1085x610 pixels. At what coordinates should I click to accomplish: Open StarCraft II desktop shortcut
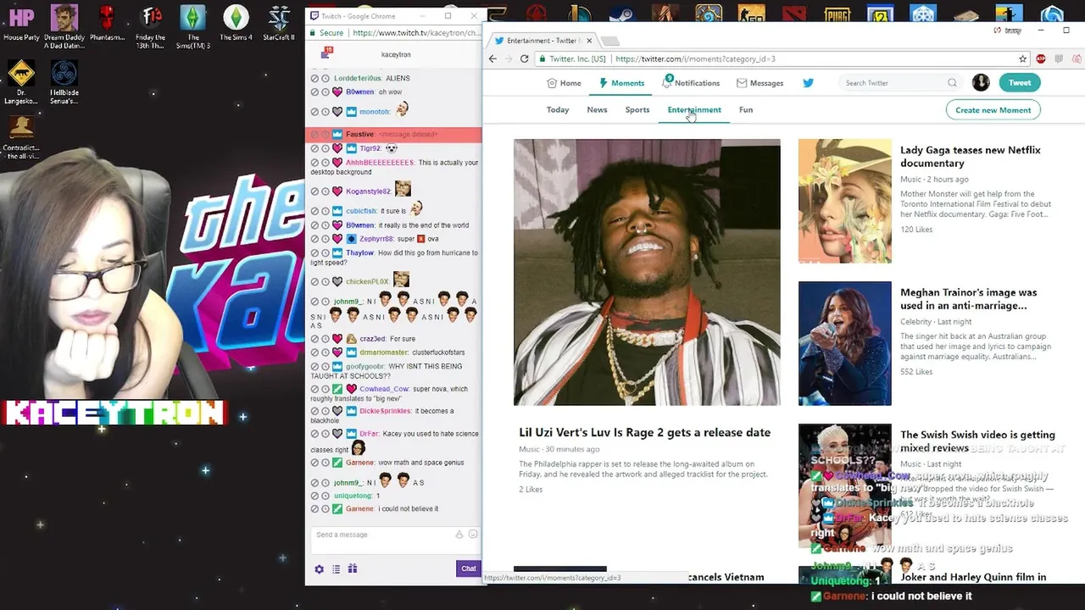point(279,24)
